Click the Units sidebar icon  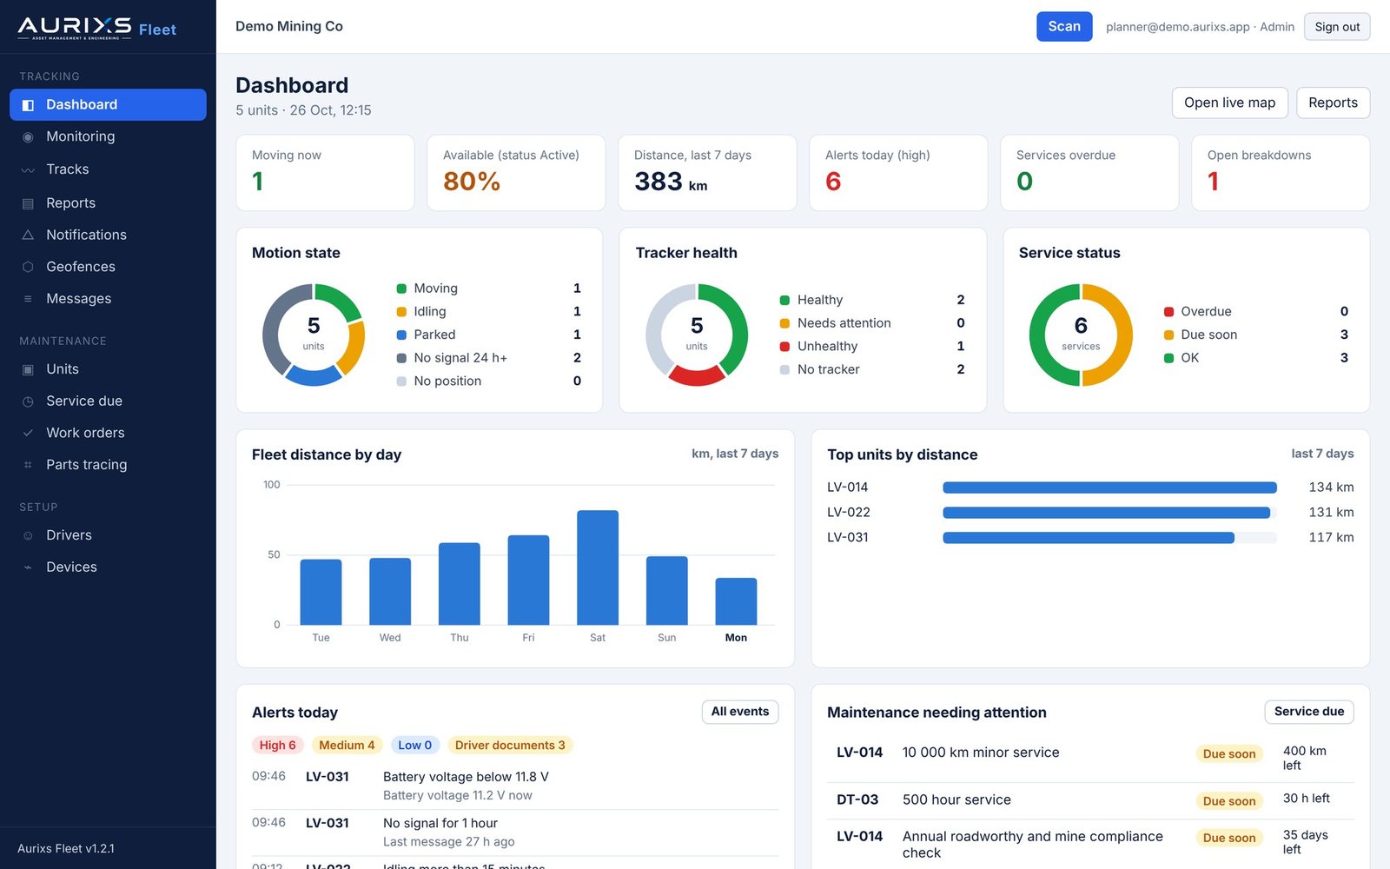pos(28,369)
